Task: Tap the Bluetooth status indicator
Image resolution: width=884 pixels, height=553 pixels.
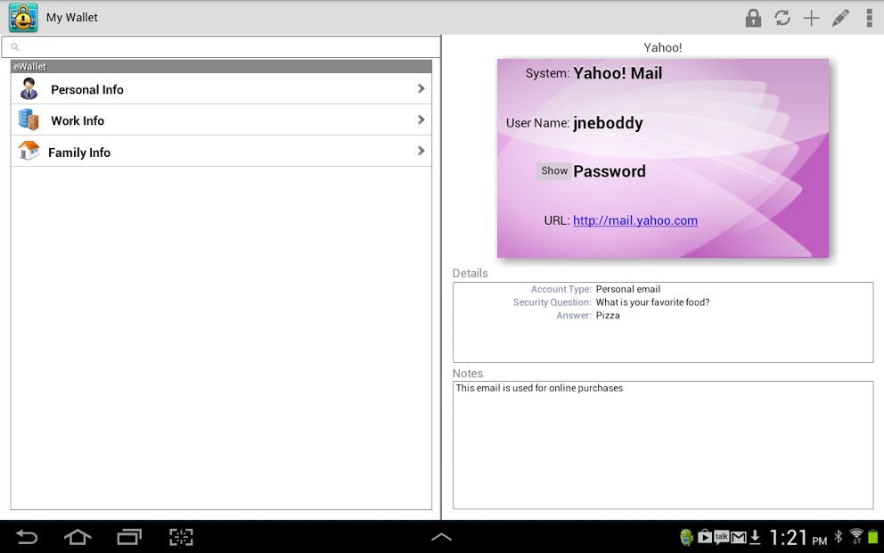Action: 840,537
